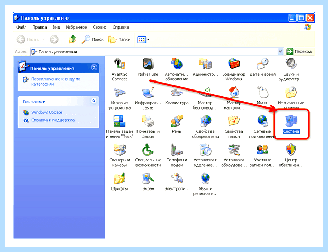Viewport: 328px width, 252px height.
Task: Open Справка и поддержка link
Action: [x=53, y=120]
